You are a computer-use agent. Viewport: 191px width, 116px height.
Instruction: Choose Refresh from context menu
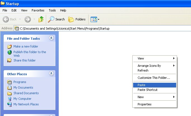[x=155, y=70]
